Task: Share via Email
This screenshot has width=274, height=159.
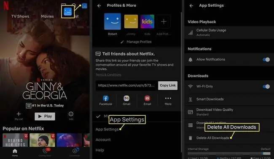Action: [147, 101]
